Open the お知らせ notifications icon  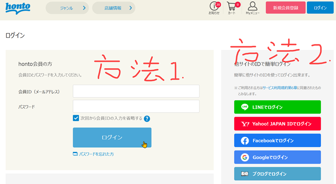(214, 8)
